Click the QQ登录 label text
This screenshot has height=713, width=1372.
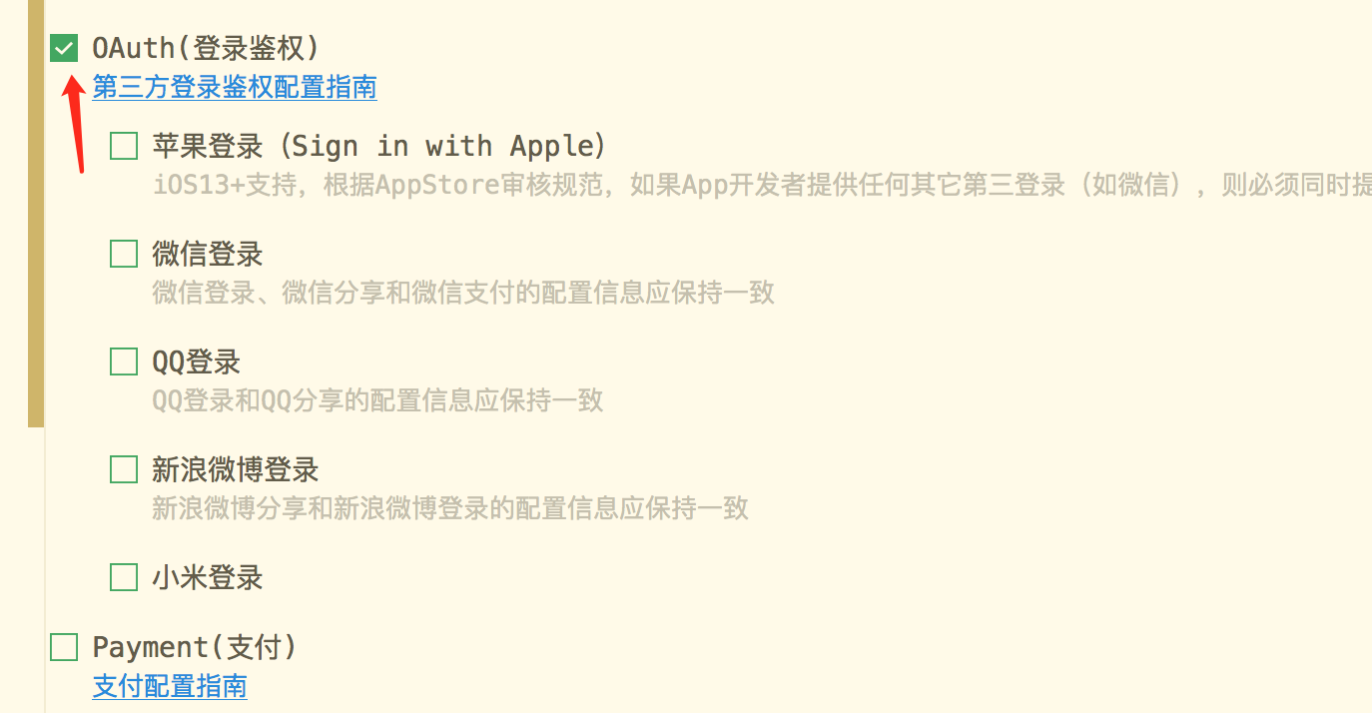tap(196, 361)
